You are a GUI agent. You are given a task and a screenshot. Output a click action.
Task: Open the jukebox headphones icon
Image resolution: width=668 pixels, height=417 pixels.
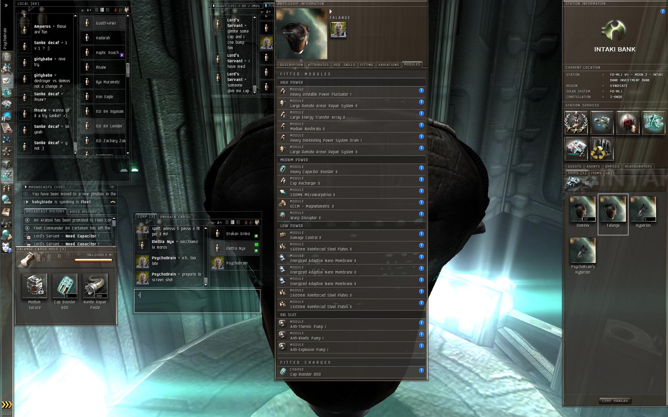(x=6, y=223)
